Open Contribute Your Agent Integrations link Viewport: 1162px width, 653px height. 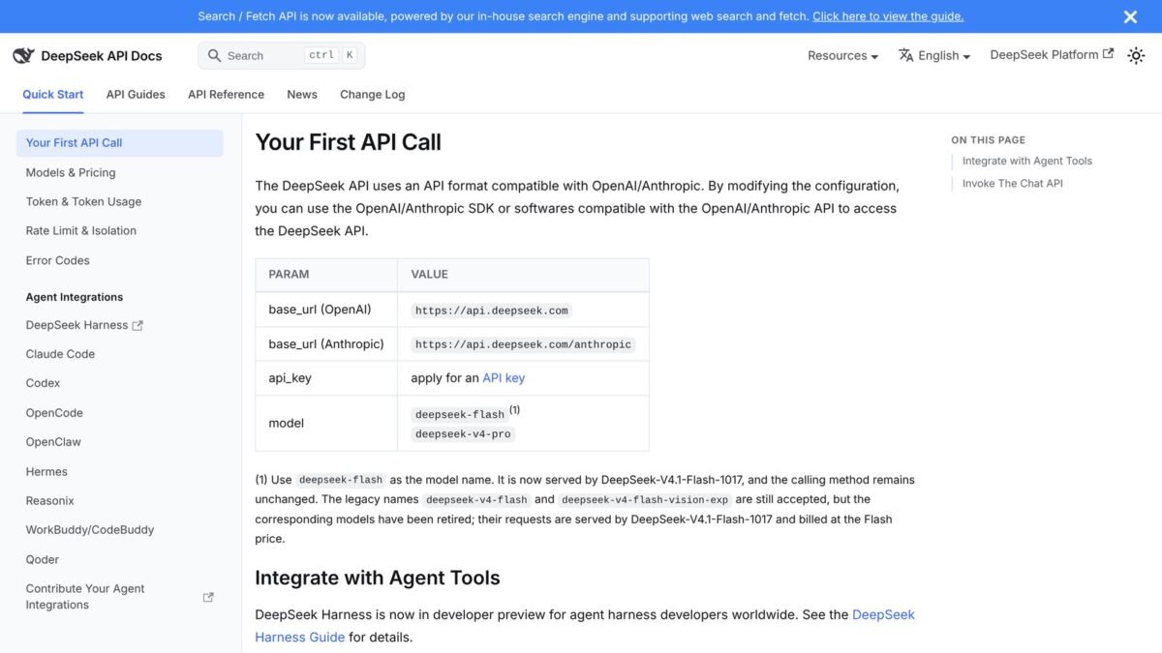pos(120,597)
